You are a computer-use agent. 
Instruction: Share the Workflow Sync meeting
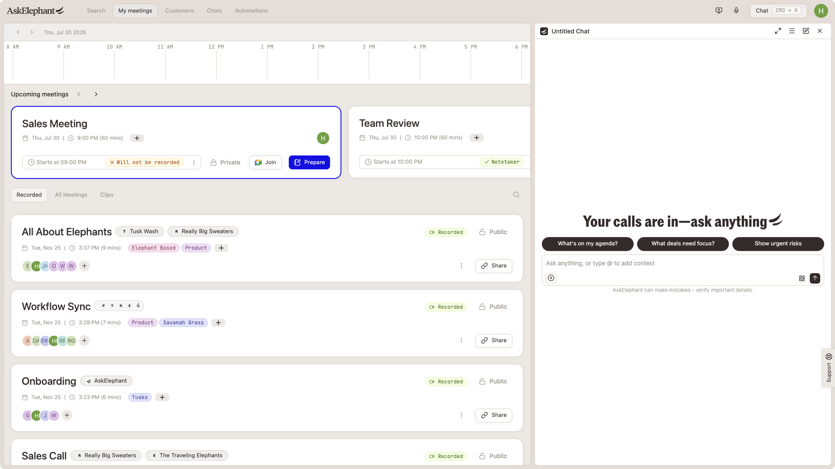pyautogui.click(x=494, y=340)
